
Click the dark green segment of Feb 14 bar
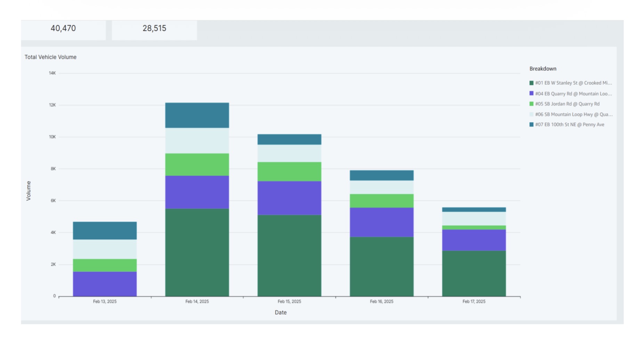pyautogui.click(x=197, y=253)
